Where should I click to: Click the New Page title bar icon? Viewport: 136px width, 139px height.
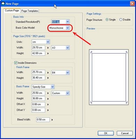pos(3,3)
